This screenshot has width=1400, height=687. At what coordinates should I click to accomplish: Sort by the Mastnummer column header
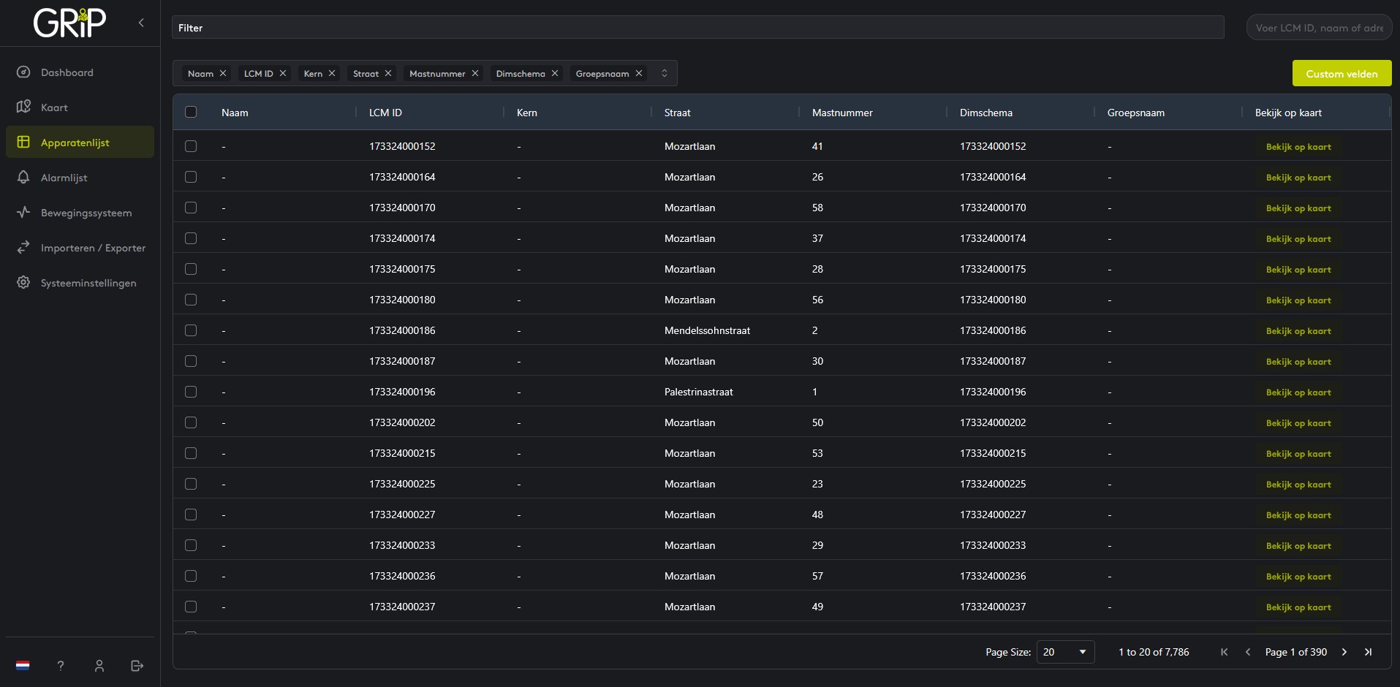[842, 113]
